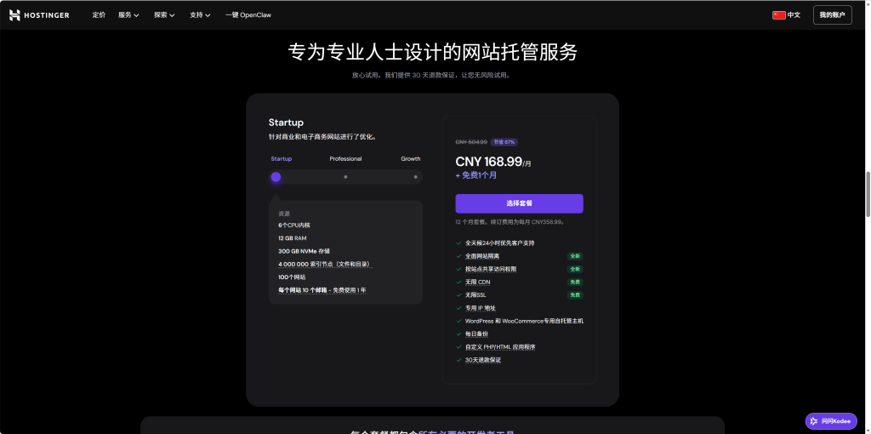
Task: Expand the 服务 dropdown menu
Action: coord(129,14)
